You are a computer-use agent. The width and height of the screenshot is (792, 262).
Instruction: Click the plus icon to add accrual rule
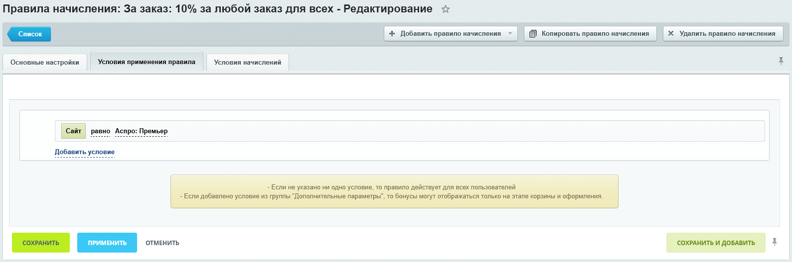[392, 34]
